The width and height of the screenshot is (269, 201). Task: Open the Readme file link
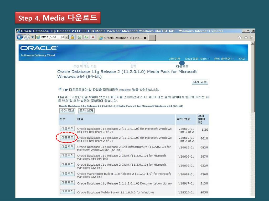[x=127, y=90]
